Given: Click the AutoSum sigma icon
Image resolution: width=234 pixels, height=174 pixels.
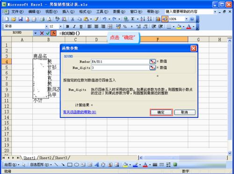Looking at the screenshot, I should 133,19.
